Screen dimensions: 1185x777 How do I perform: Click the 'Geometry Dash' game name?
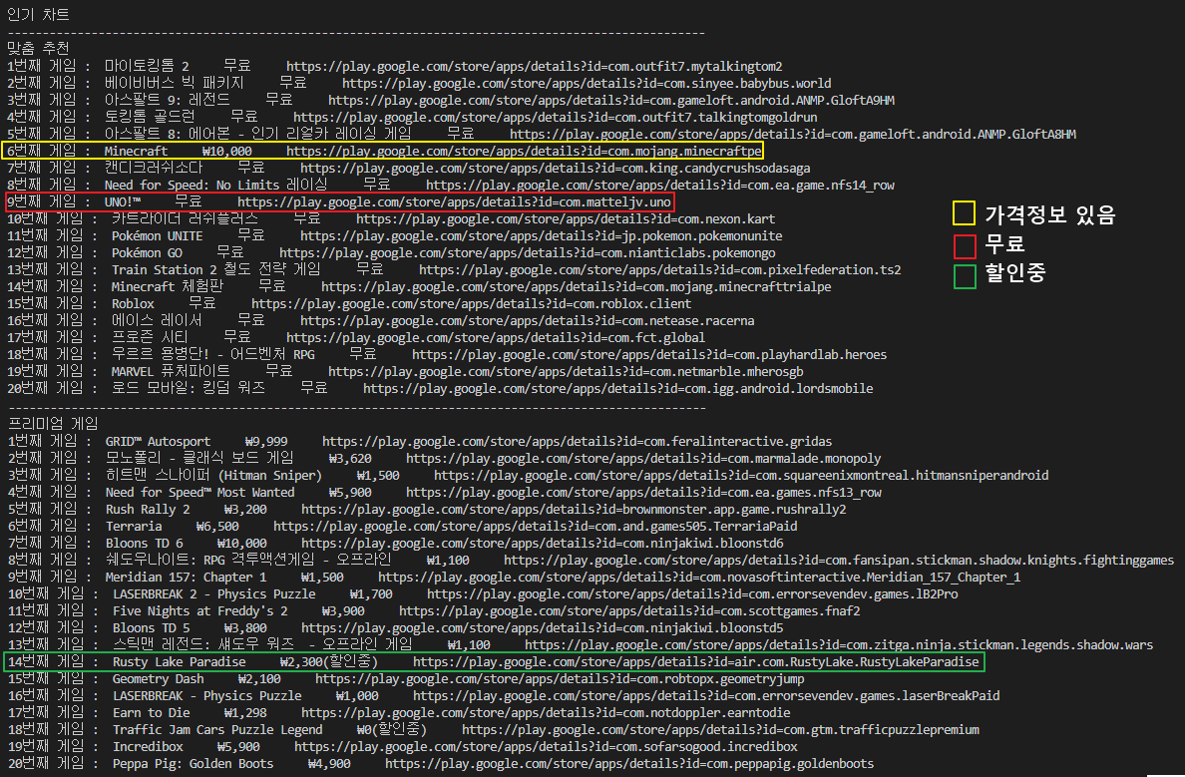click(x=158, y=678)
